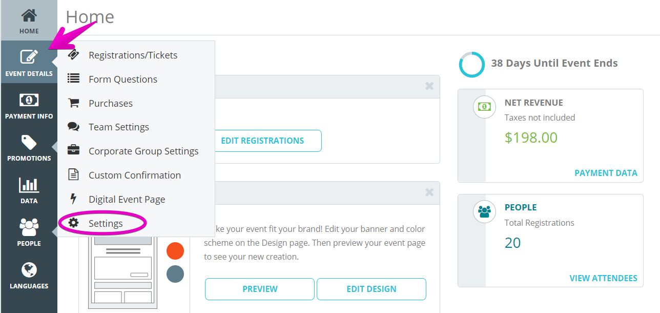The height and width of the screenshot is (313, 660).
Task: Open Payment Info dollar-bill icon
Action: pyautogui.click(x=29, y=100)
